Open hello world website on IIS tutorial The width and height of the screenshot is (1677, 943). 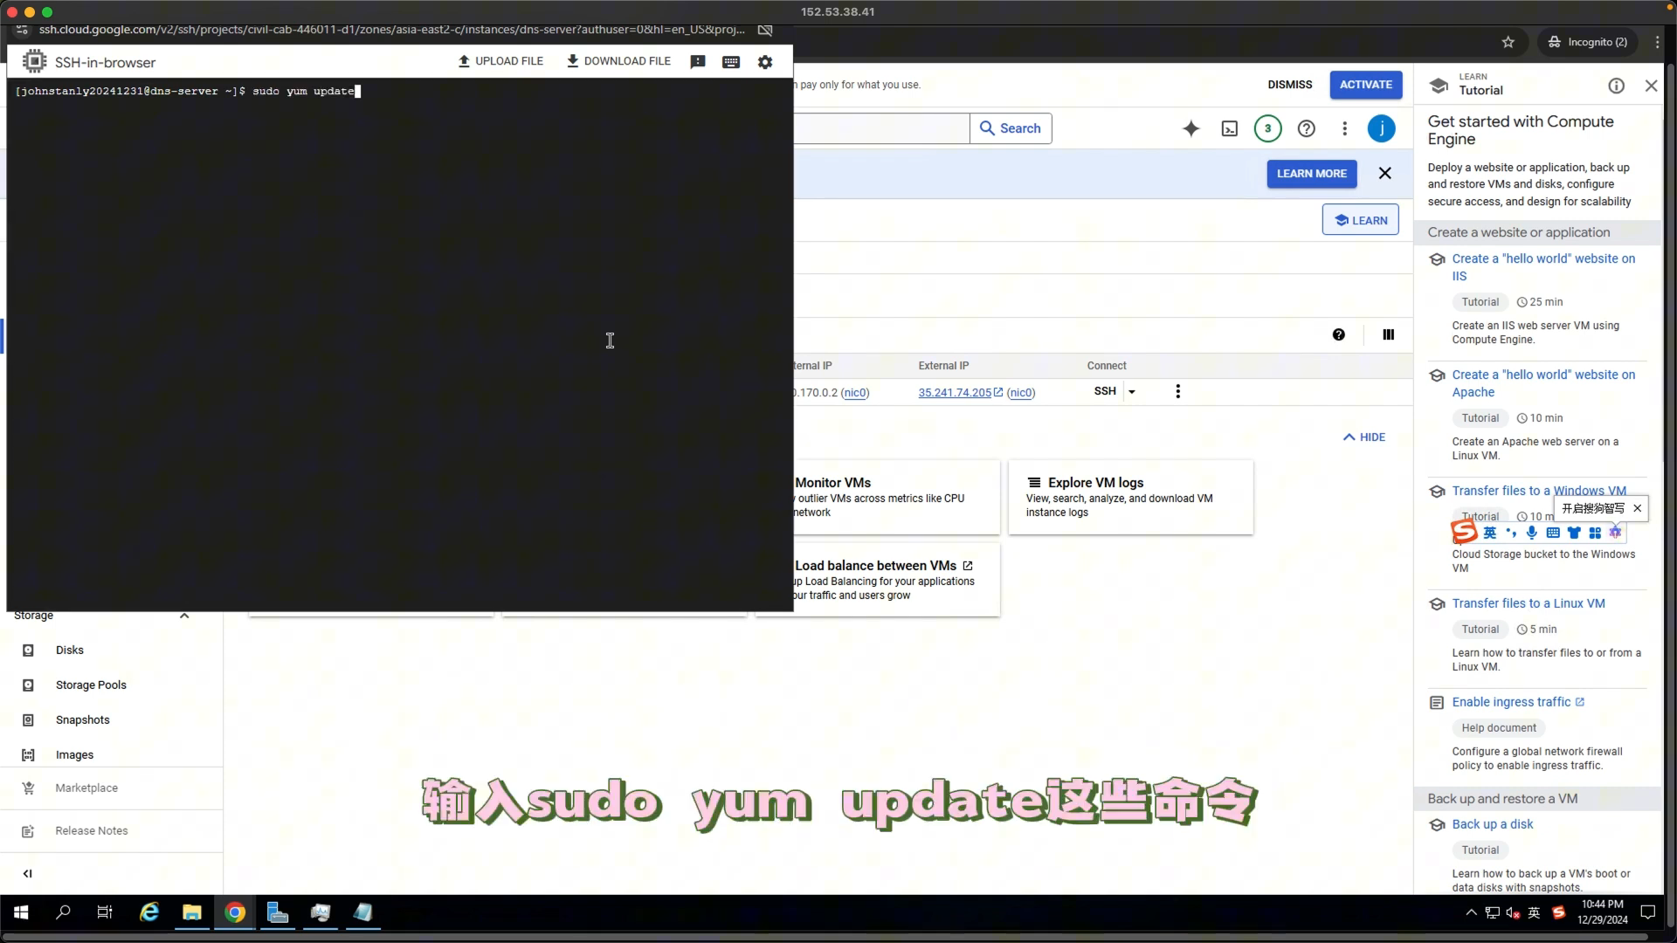click(x=1543, y=267)
